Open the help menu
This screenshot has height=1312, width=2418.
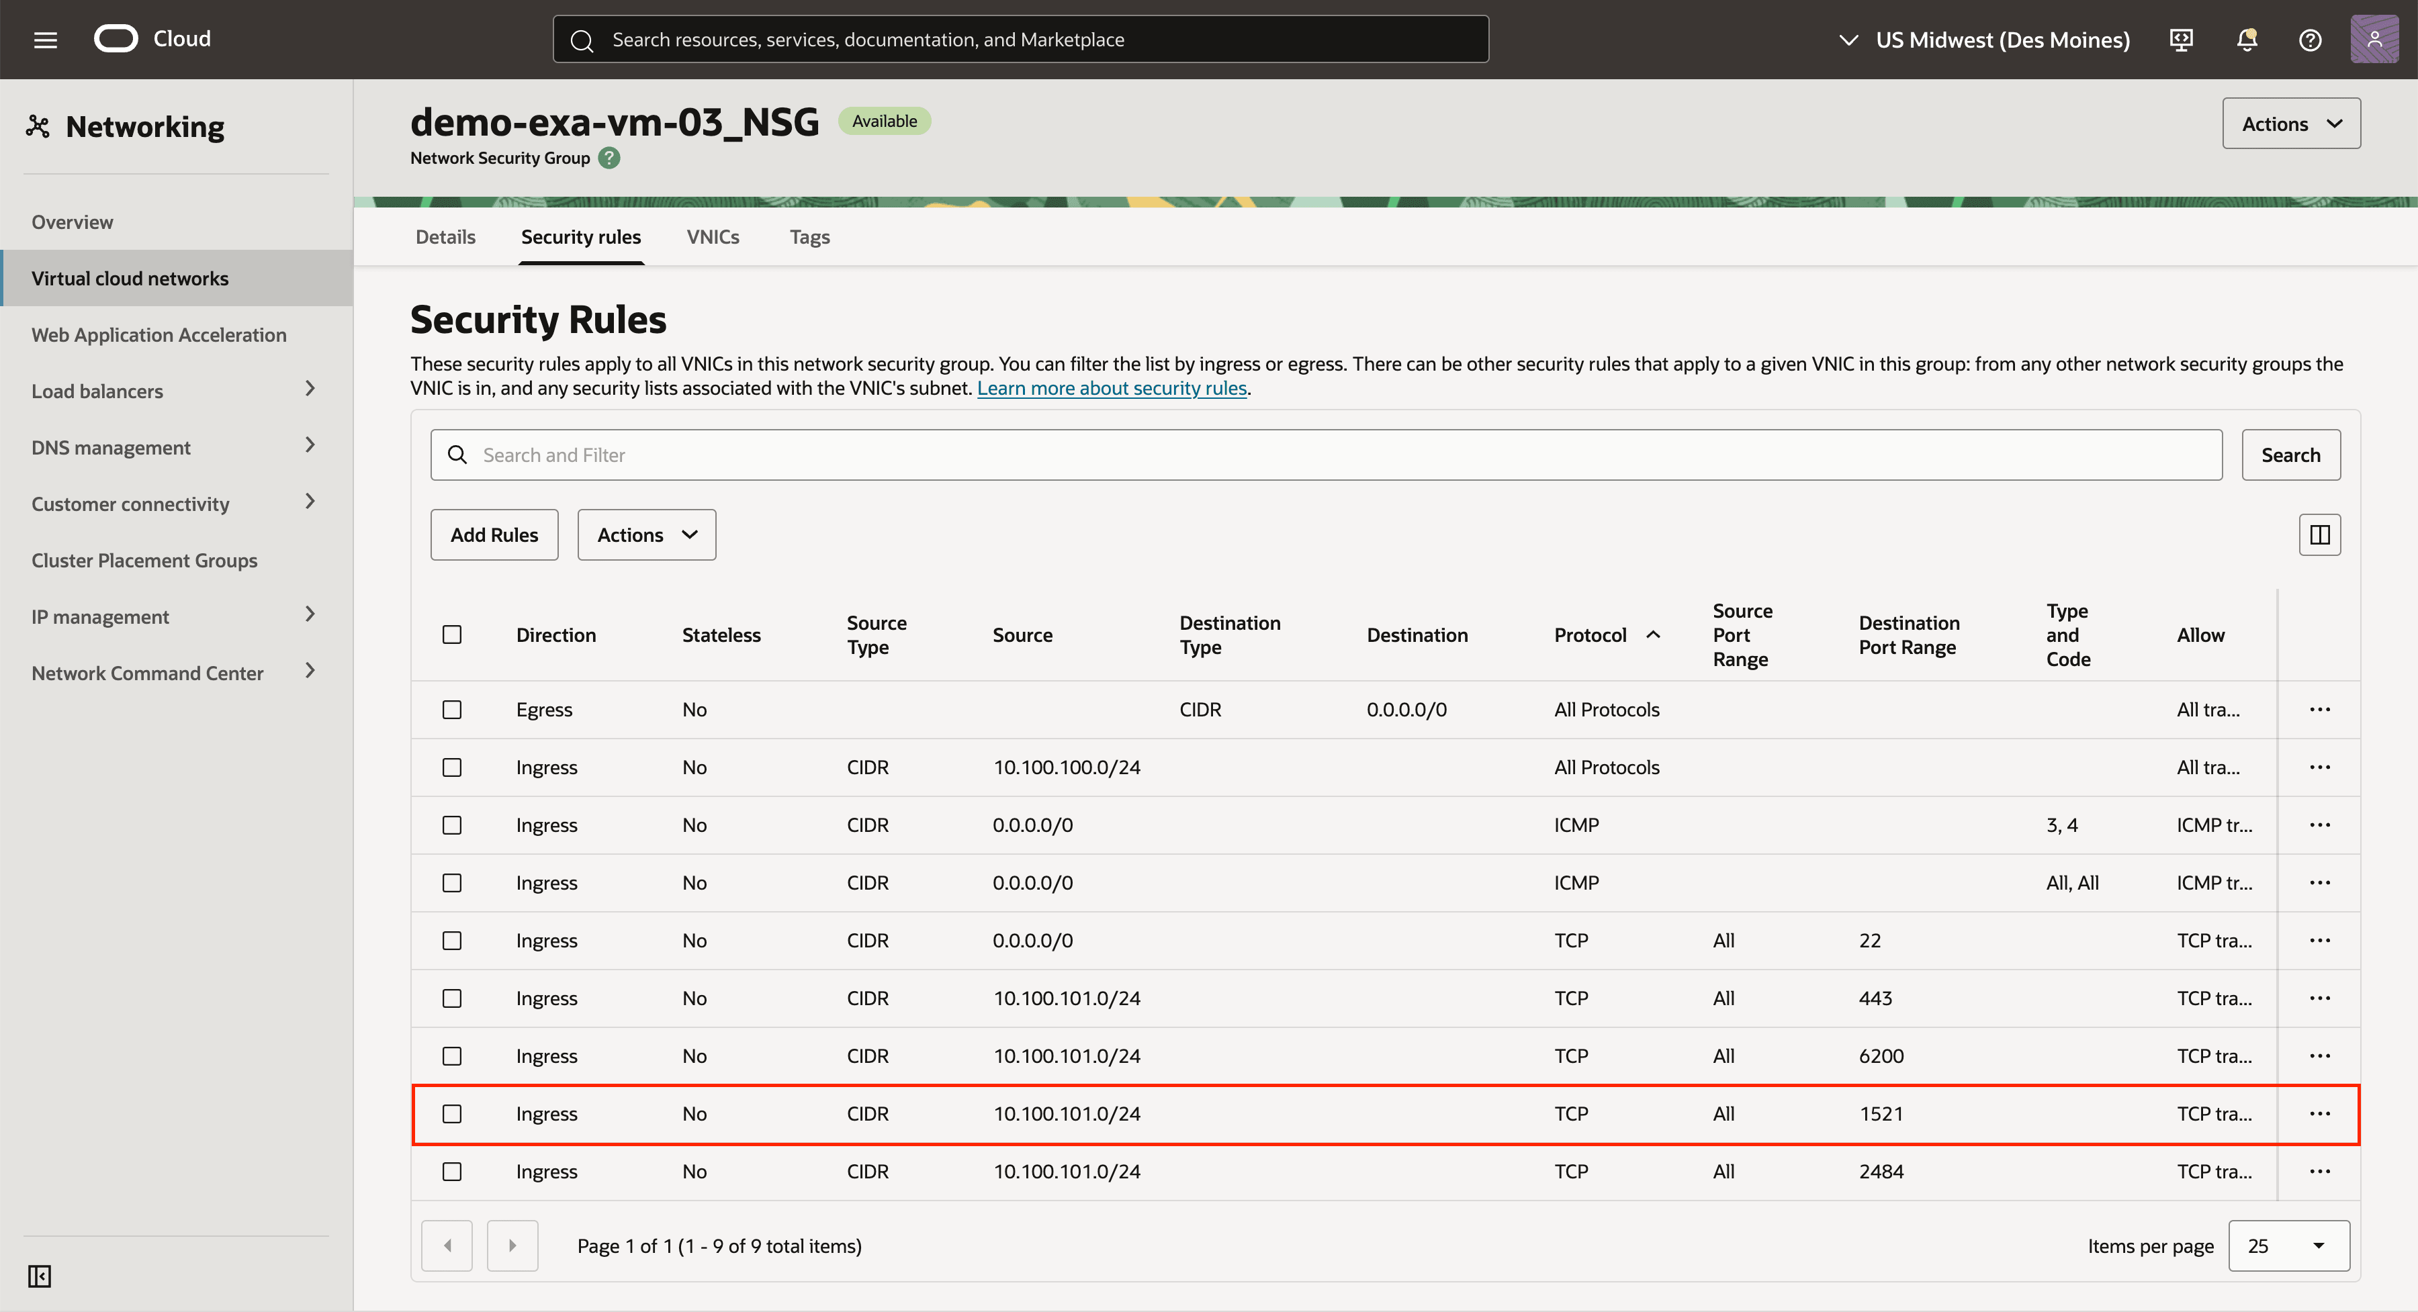[x=2311, y=40]
